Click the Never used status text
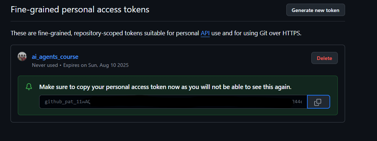The height and width of the screenshot is (141, 377). tap(45, 65)
